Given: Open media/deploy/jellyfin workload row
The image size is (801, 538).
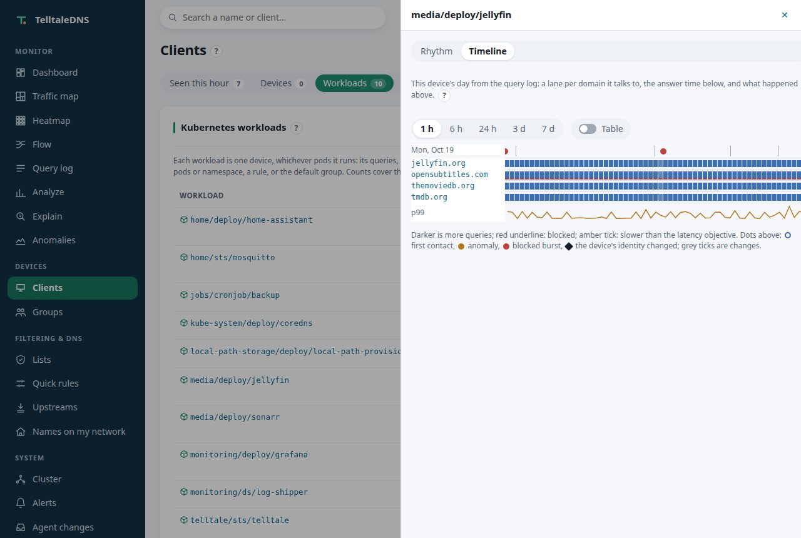Looking at the screenshot, I should (x=239, y=380).
